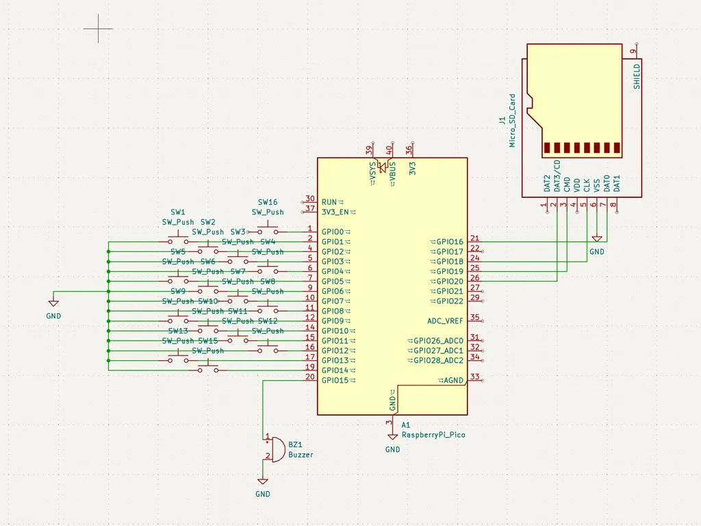This screenshot has width=701, height=526.
Task: Select the SW1 push button symbol
Action: [x=178, y=238]
